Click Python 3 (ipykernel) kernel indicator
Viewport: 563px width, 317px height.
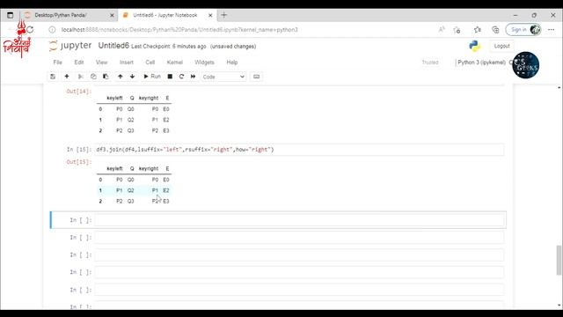point(481,63)
